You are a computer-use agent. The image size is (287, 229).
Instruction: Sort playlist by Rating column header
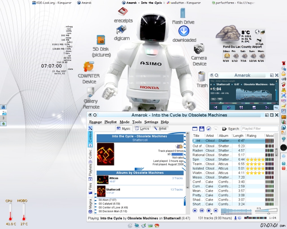pyautogui.click(x=255, y=136)
